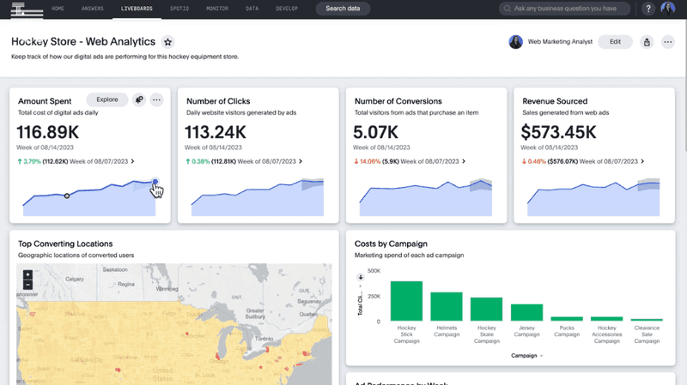
Task: Open the SpotIQ tab
Action: pyautogui.click(x=179, y=9)
